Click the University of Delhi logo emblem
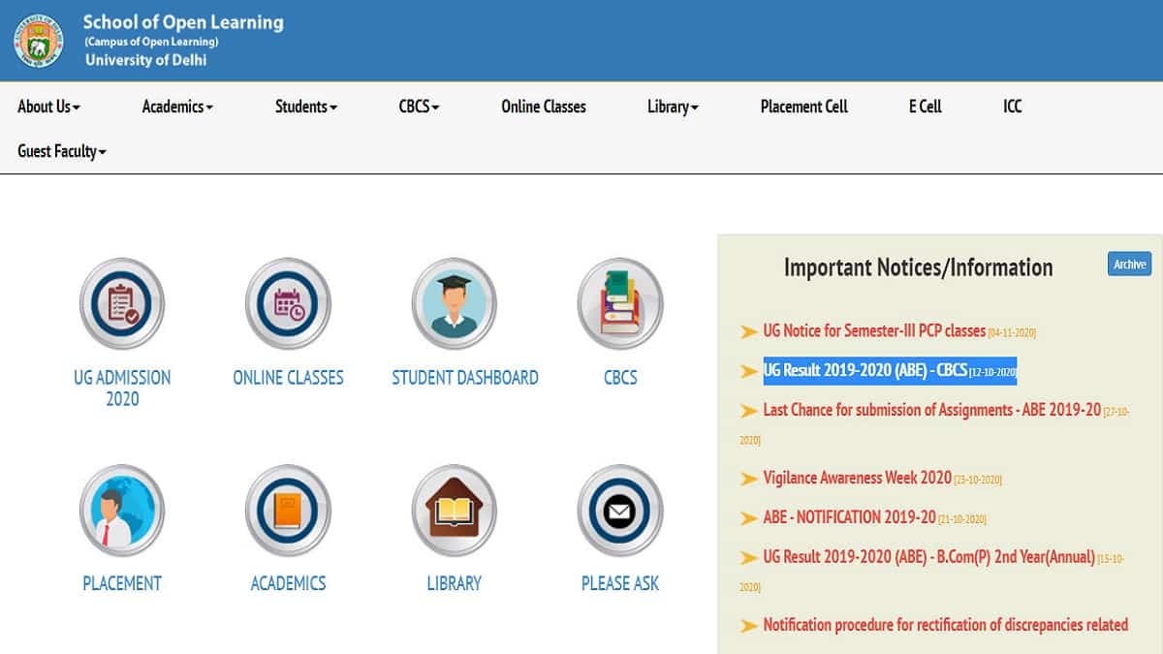This screenshot has width=1163, height=654. [38, 41]
